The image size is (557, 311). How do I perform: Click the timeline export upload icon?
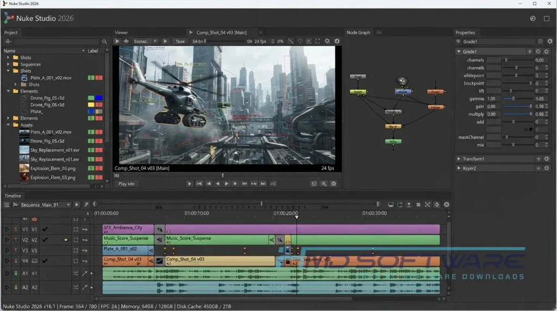(x=409, y=204)
